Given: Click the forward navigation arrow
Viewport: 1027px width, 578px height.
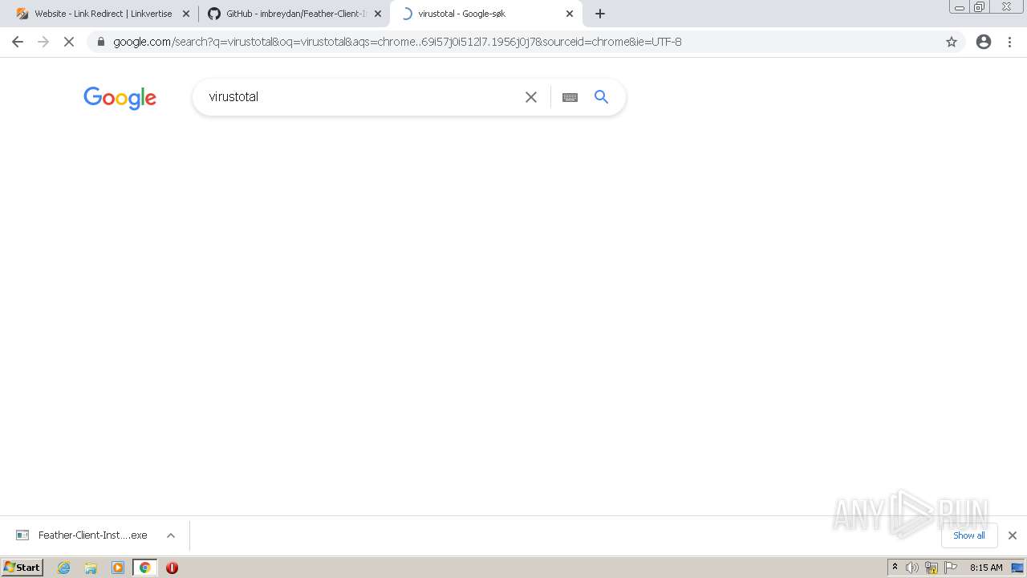Looking at the screenshot, I should 43,42.
